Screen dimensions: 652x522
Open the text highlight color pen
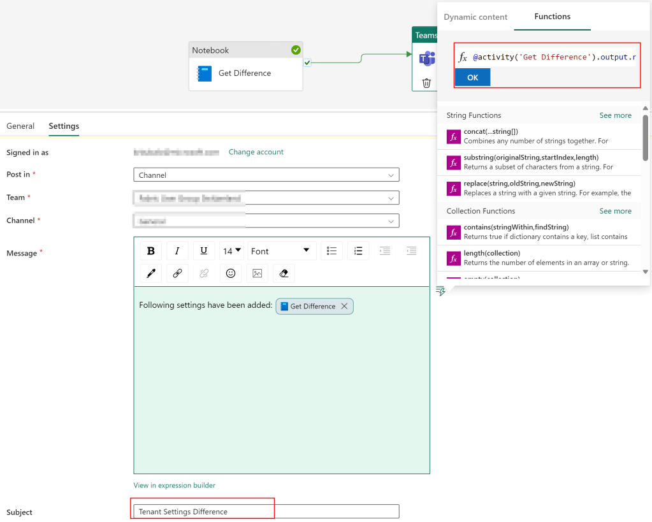pyautogui.click(x=151, y=273)
